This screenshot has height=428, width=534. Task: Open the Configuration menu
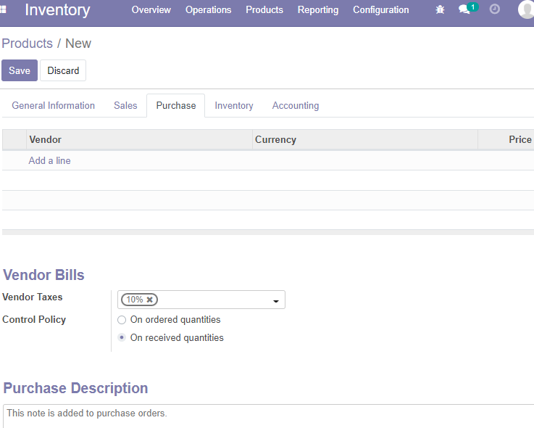380,10
